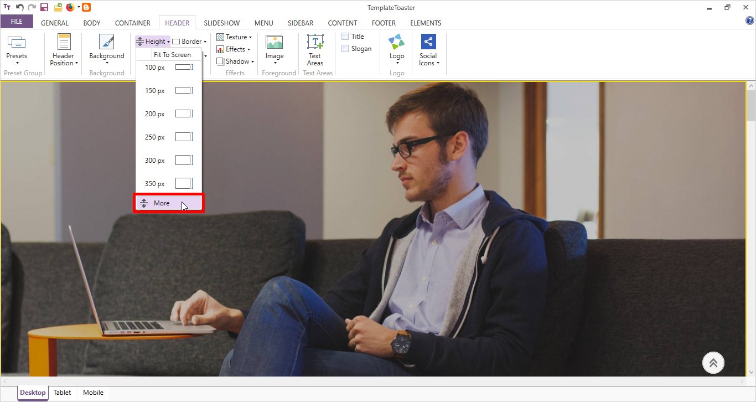This screenshot has height=402, width=756.
Task: Click the Save icon in quick access toolbar
Action: click(44, 7)
